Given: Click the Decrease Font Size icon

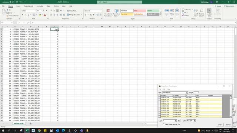Looking at the screenshot, I should 47,11.
